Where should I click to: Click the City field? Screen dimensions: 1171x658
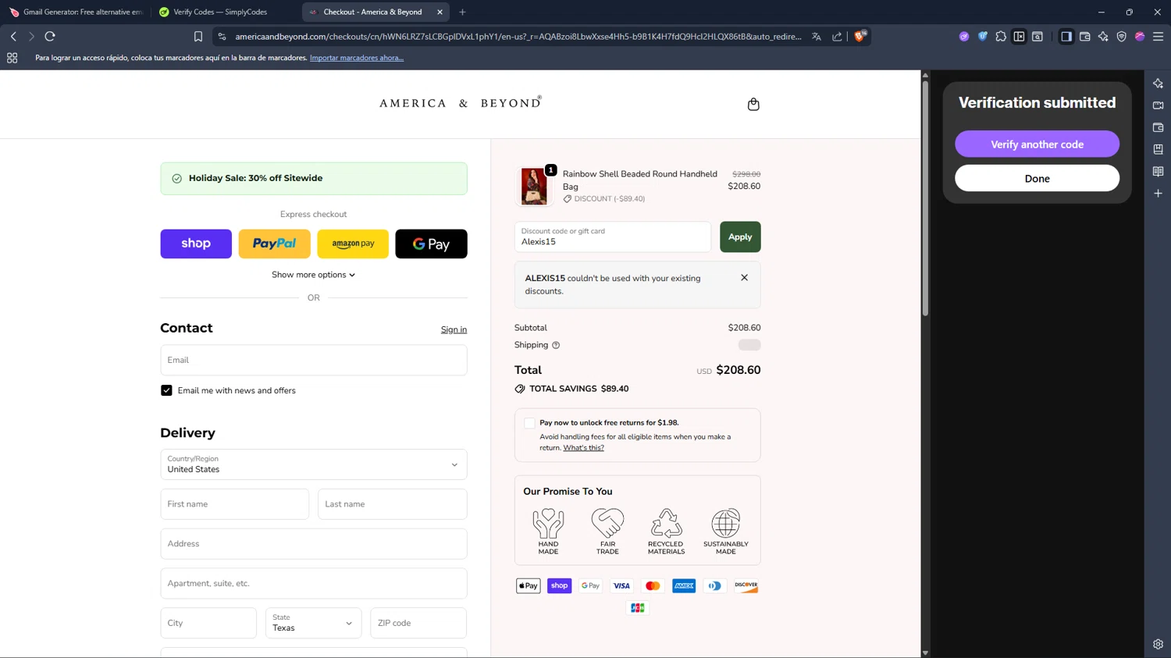208,623
